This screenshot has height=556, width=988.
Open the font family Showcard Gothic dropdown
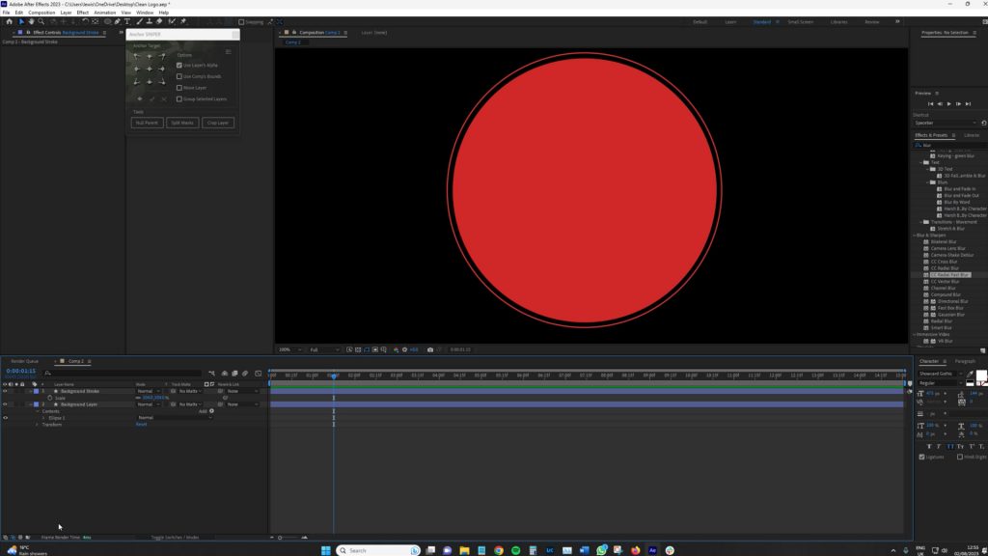pyautogui.click(x=941, y=374)
